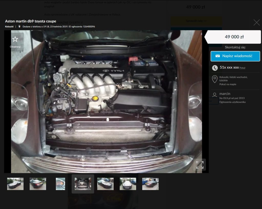Viewport: 262px width, 209px height.
Task: Click the envelope icon in message button
Action: pos(217,56)
